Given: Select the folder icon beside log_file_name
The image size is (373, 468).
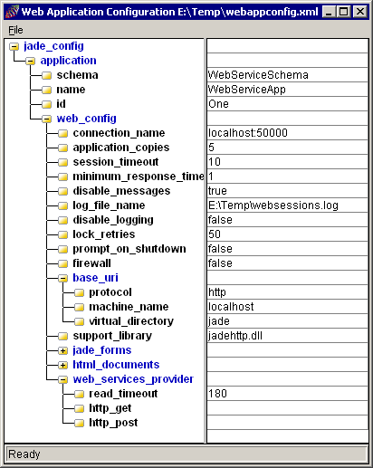Looking at the screenshot, I should point(62,205).
